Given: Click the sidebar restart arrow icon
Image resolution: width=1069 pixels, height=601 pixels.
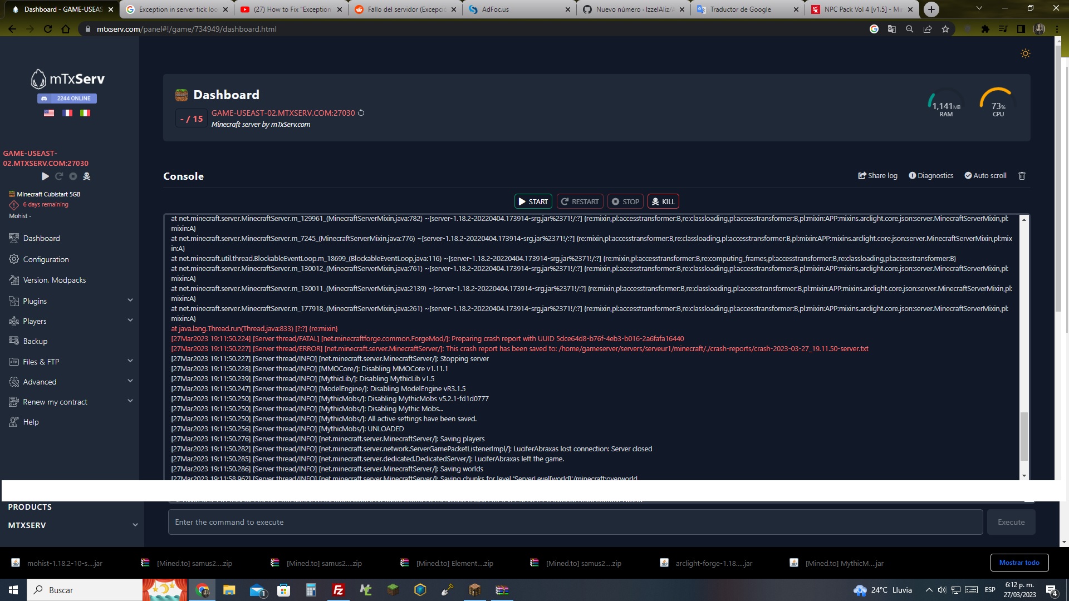Looking at the screenshot, I should (x=59, y=176).
